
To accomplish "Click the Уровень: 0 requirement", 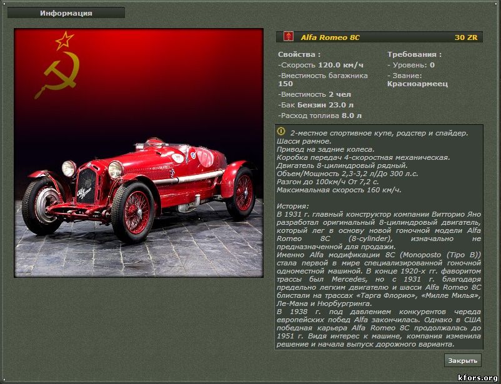I will coord(411,65).
